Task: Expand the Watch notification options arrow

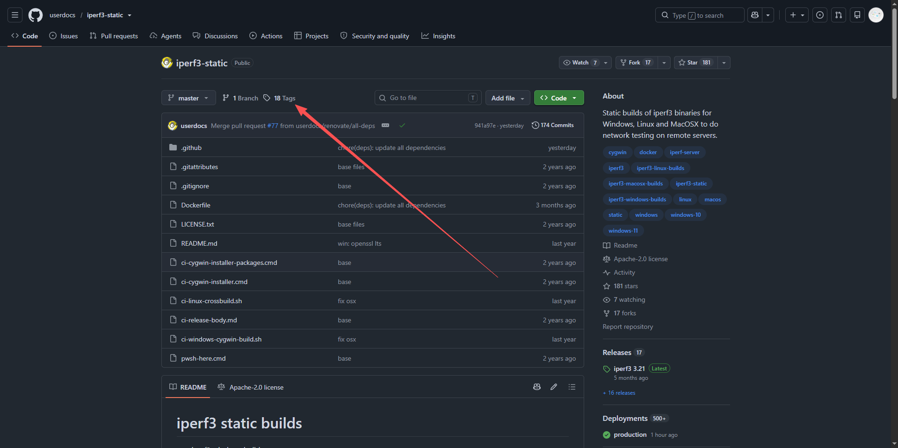Action: (x=606, y=63)
